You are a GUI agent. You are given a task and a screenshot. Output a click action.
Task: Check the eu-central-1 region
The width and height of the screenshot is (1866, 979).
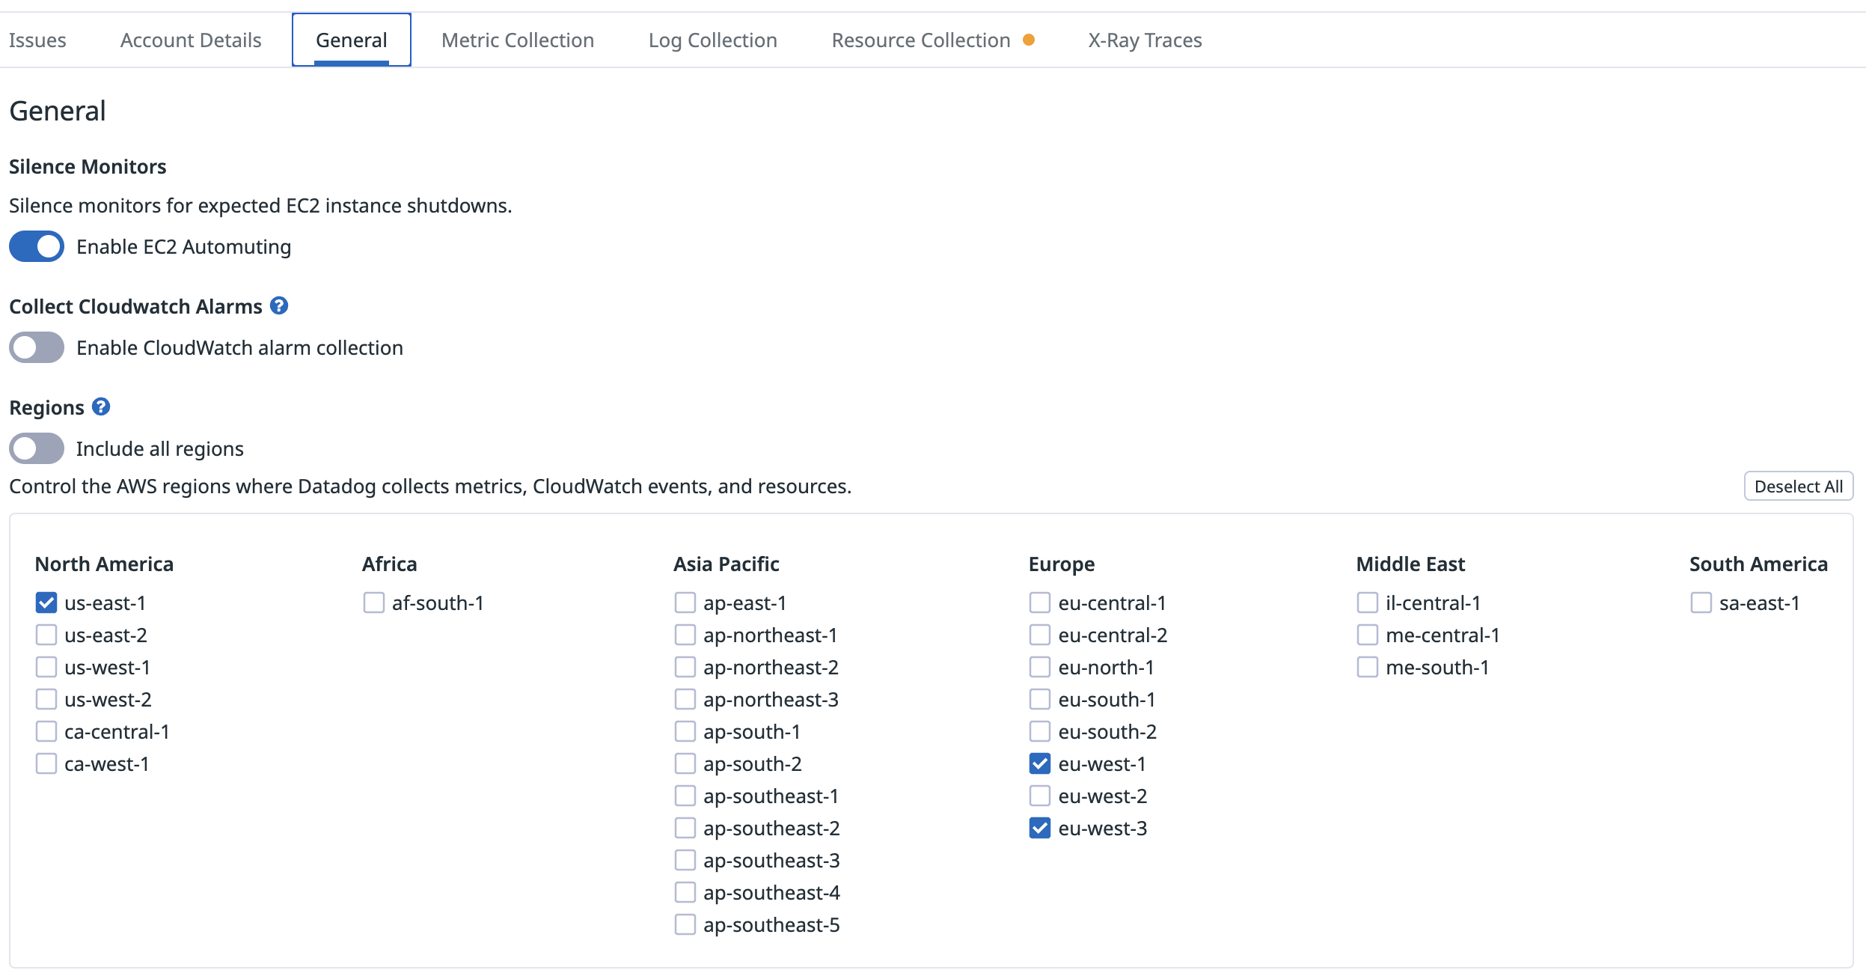pos(1040,602)
